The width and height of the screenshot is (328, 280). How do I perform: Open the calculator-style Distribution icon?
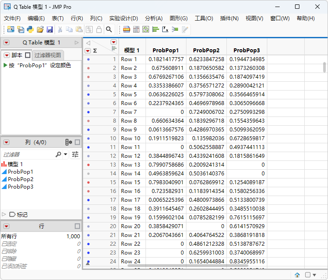(x=136, y=29)
